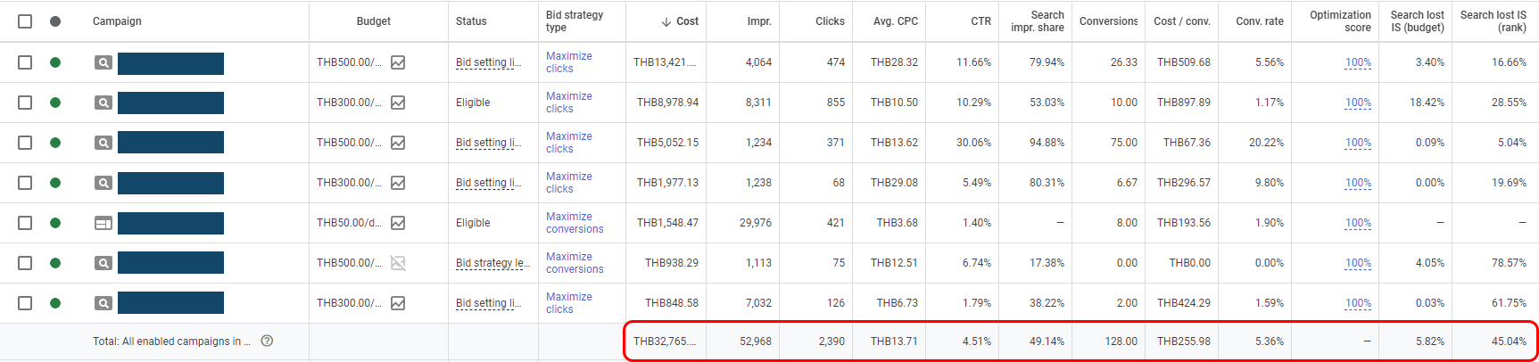Toggle the select-all checkbox in the header
Screen dimensions: 1539x362
[x=25, y=21]
